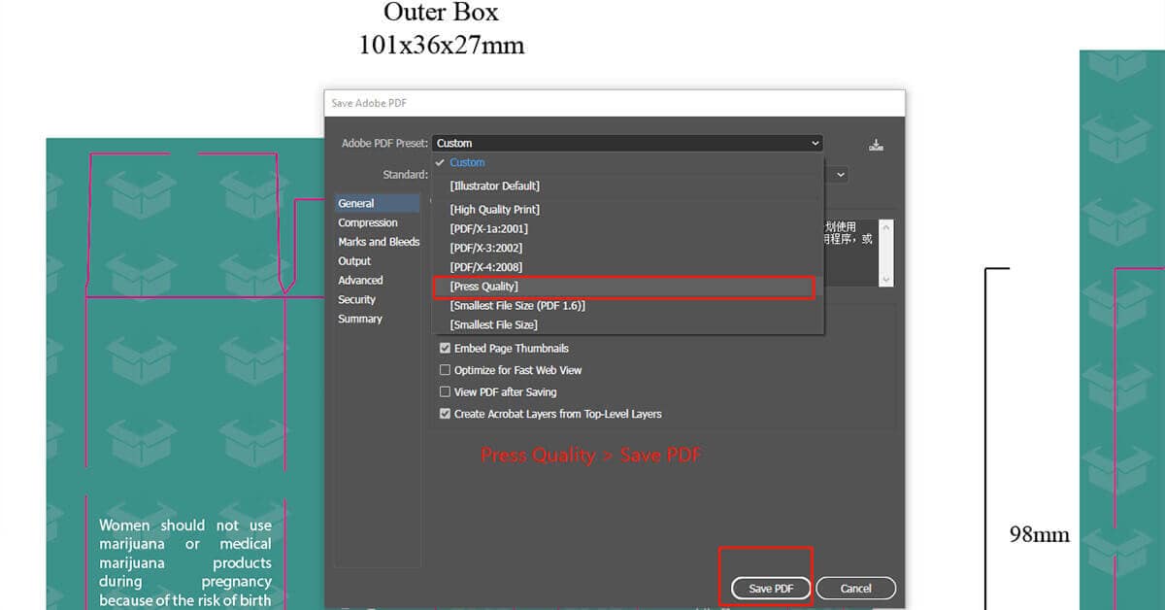Enable View PDF after Saving

coord(446,392)
